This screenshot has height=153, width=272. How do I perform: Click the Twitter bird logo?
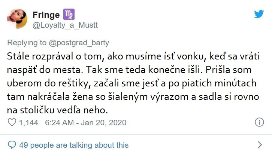tap(259, 14)
